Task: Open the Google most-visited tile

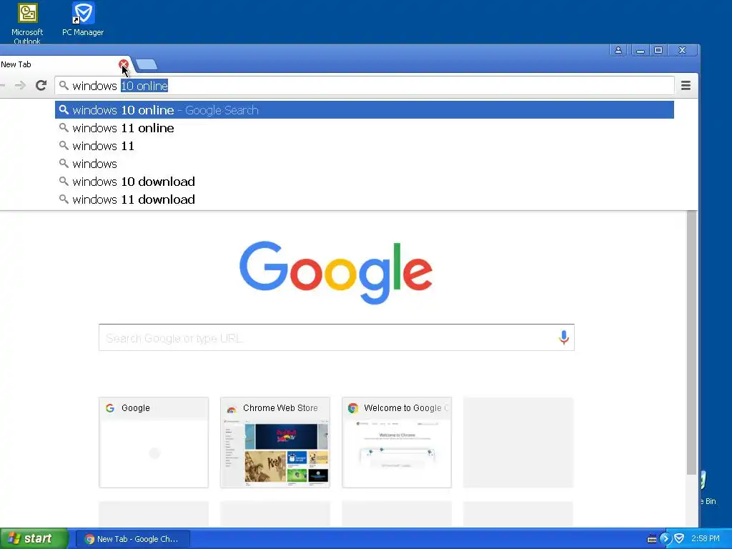Action: (x=154, y=442)
